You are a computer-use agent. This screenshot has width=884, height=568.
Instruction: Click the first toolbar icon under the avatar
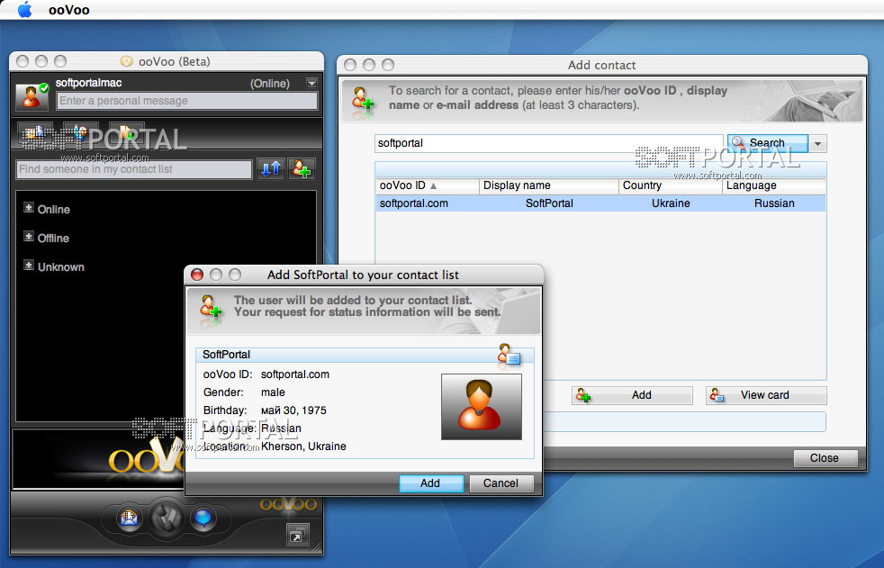coord(35,133)
